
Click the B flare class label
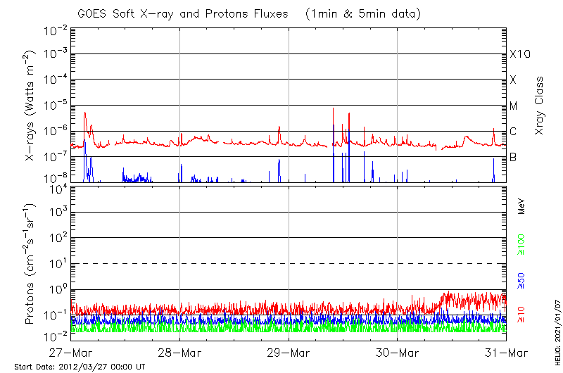pos(513,157)
